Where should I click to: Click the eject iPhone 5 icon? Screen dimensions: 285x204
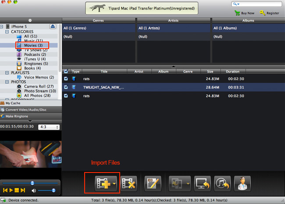click(53, 27)
